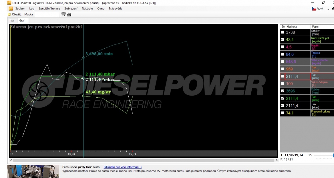Enable the Pracovní cyklus 74,1 checkbox
334x178 pixels.
pos(283,113)
